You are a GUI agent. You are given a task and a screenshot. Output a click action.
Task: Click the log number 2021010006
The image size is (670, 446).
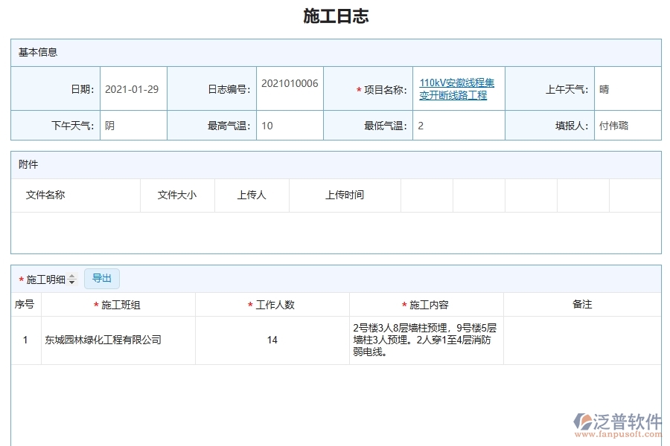click(290, 87)
